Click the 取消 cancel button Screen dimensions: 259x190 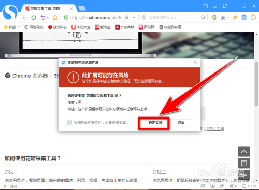point(181,123)
